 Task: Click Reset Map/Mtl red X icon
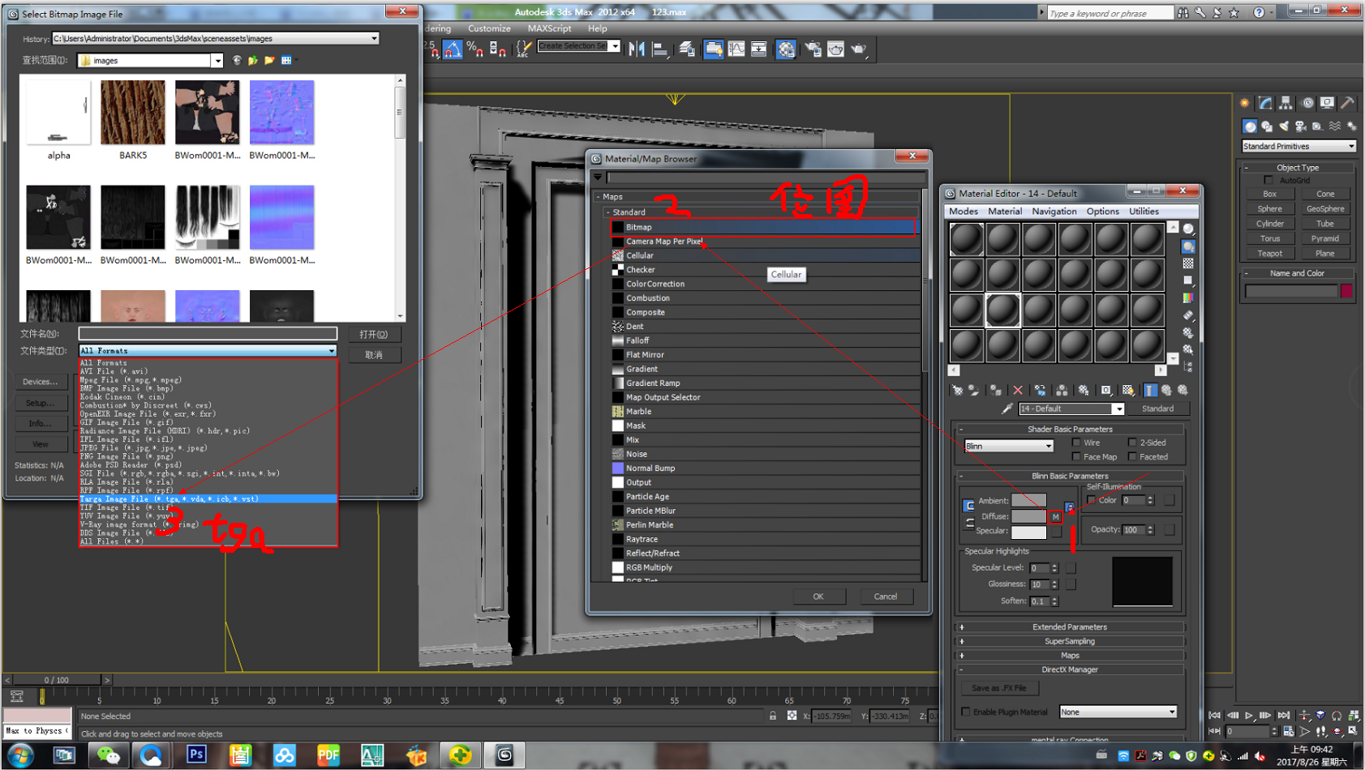(x=1018, y=390)
